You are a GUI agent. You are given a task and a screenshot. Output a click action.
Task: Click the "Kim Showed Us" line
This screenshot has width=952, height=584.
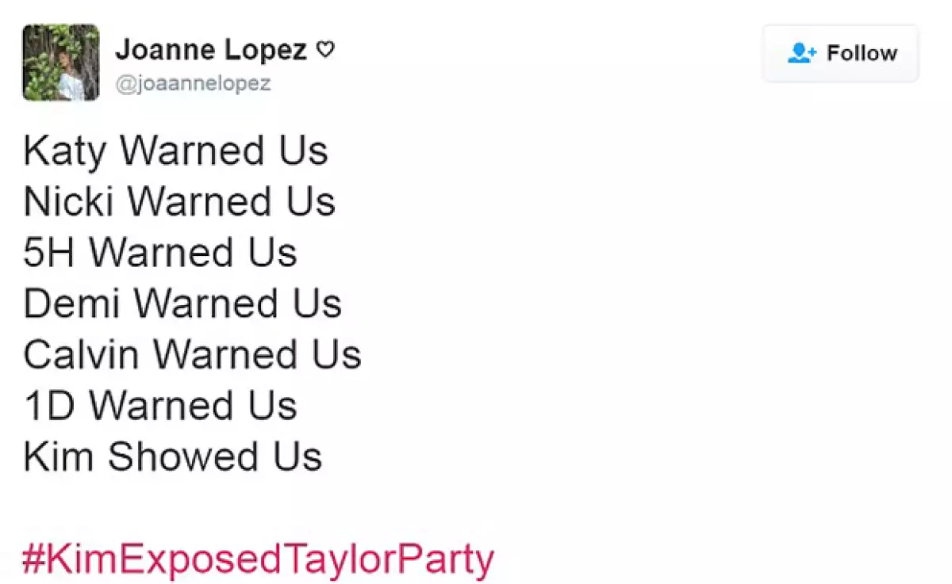(x=172, y=456)
